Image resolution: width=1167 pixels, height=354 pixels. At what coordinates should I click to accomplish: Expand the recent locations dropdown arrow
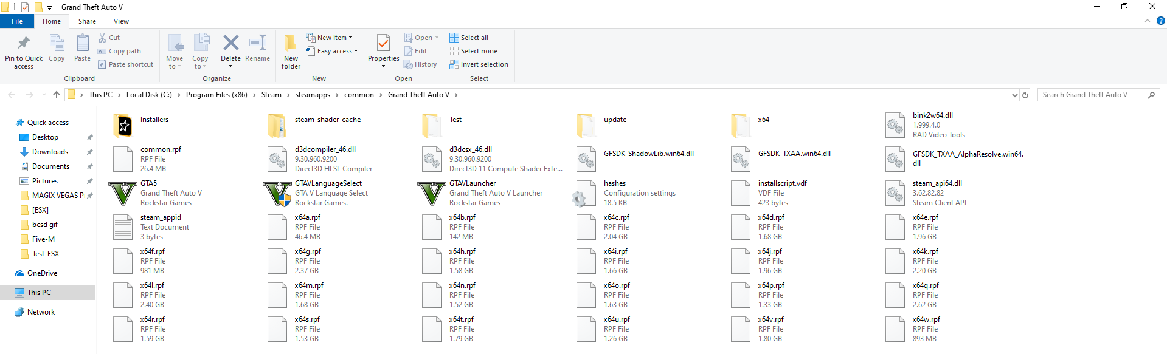coord(44,95)
